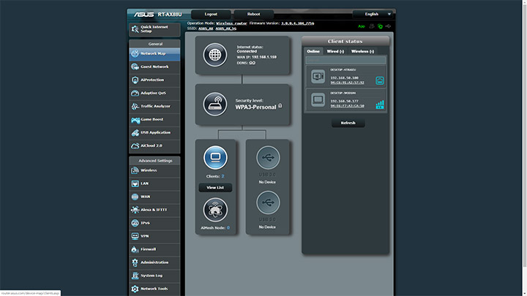Click device icon of client 192.168.50.100
This screenshot has height=296, width=527.
tap(318, 77)
